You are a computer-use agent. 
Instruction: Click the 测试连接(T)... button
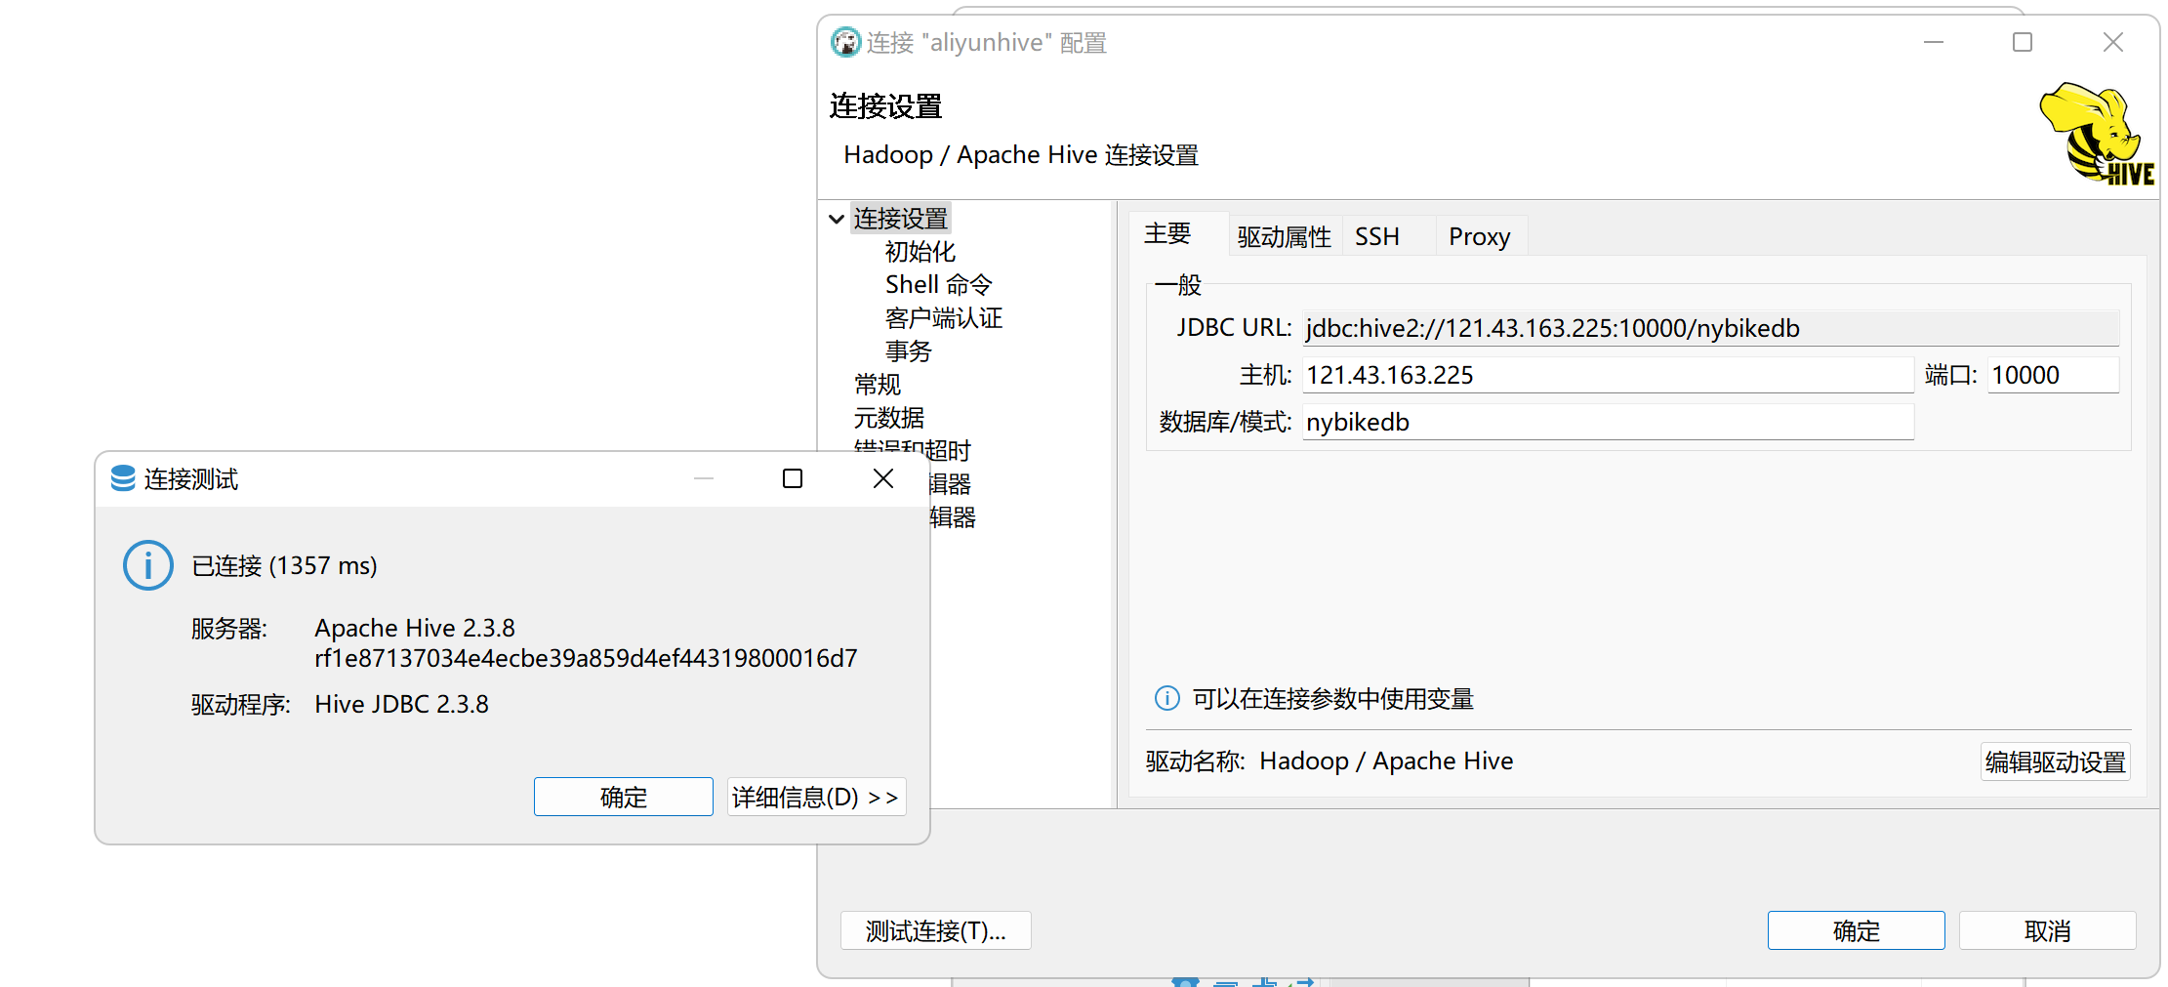pyautogui.click(x=935, y=930)
